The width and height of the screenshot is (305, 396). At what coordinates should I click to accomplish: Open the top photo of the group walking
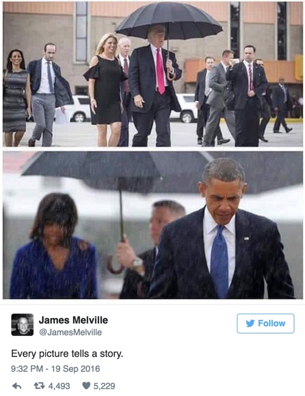(153, 74)
